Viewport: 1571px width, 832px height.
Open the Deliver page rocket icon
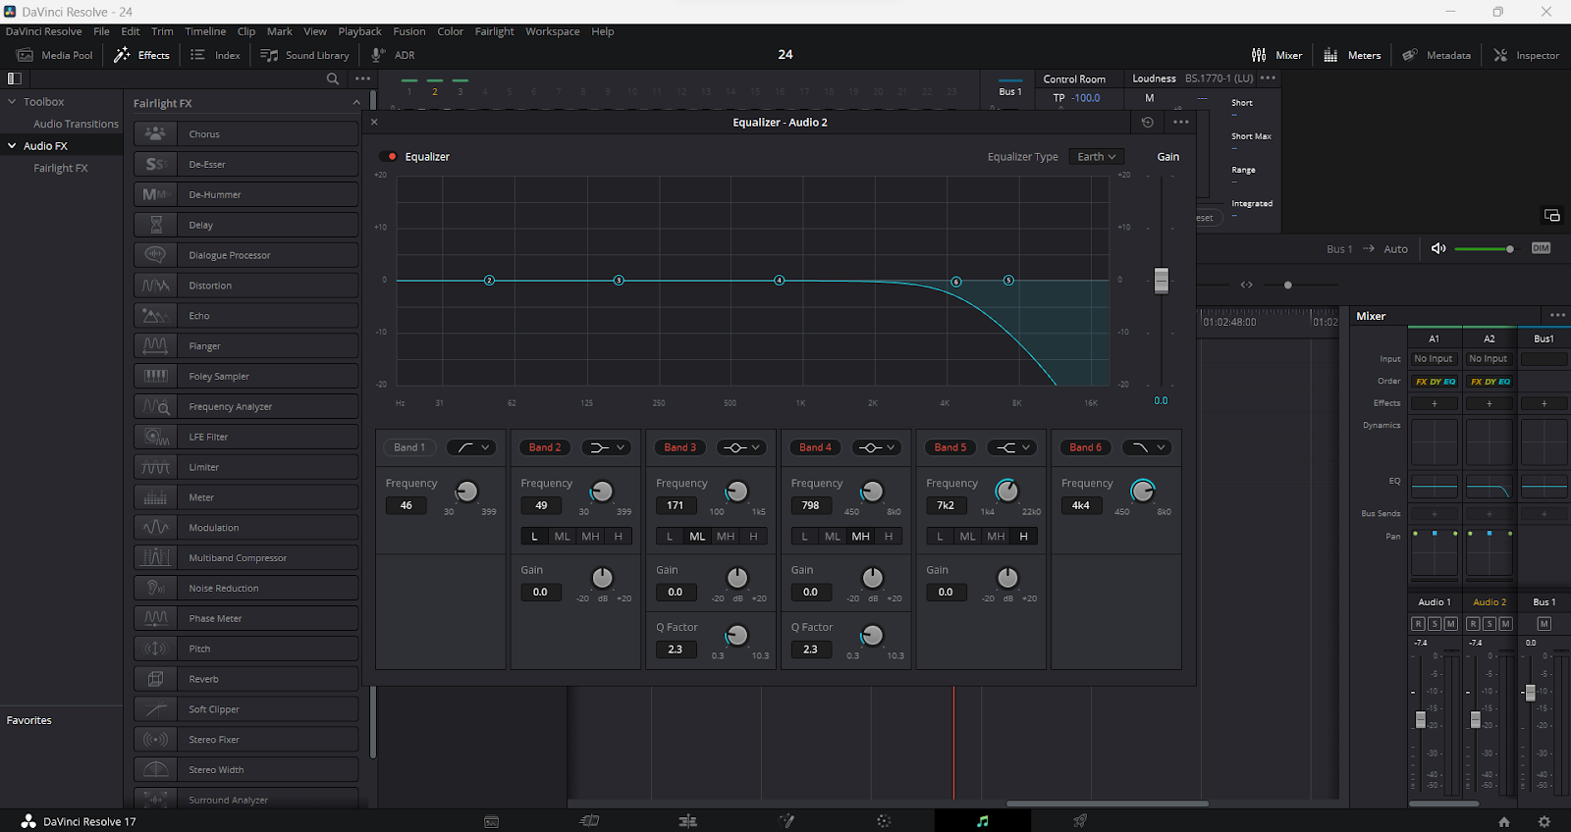pyautogui.click(x=1080, y=821)
